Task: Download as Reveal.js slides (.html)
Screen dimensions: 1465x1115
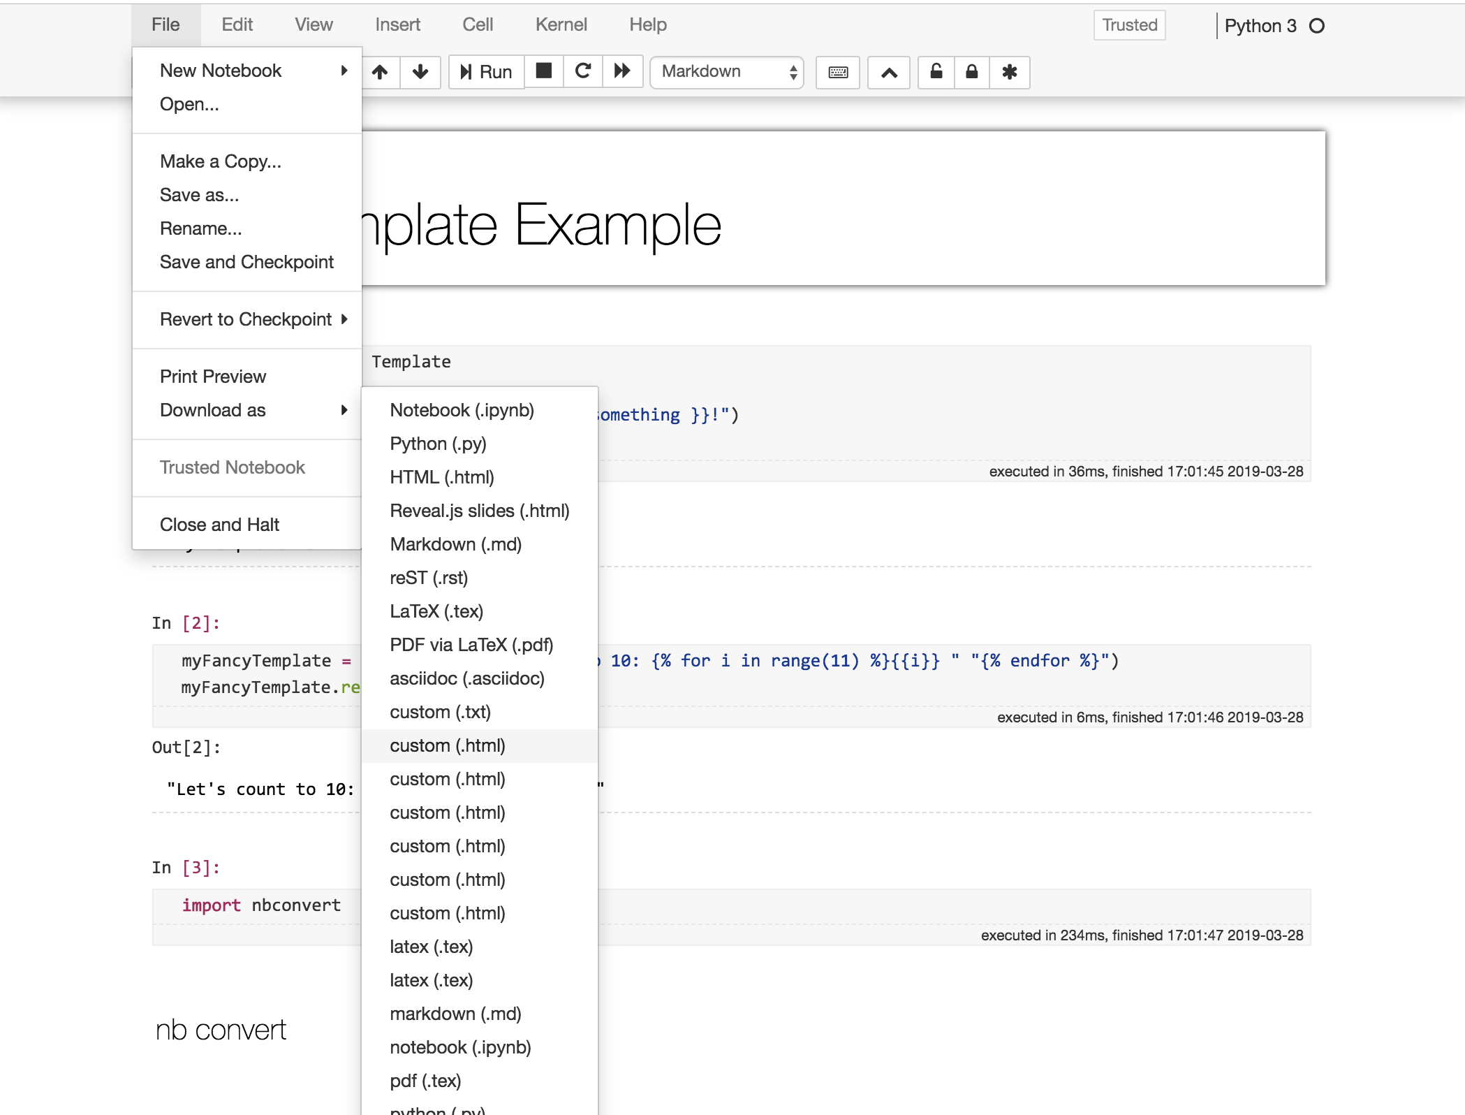Action: 480,511
